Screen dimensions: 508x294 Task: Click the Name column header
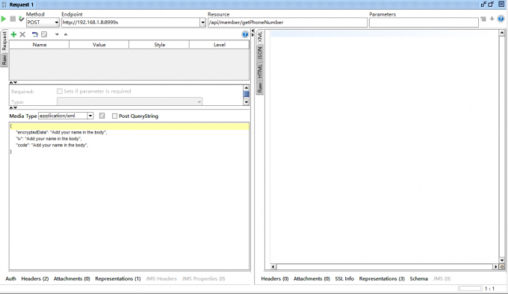click(39, 45)
